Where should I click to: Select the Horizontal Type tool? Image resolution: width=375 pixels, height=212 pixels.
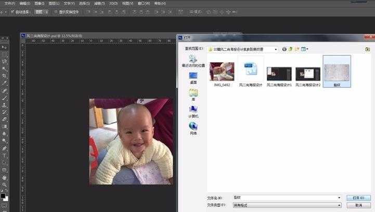coord(4,155)
